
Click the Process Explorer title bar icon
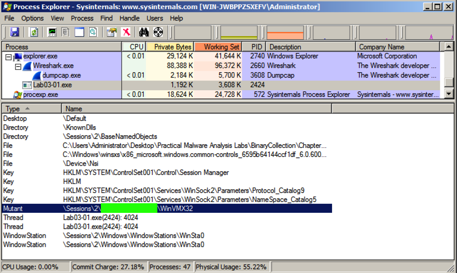pos(7,7)
